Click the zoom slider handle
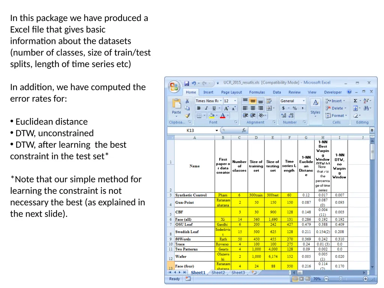This screenshot has height=288, width=384. tap(340, 279)
